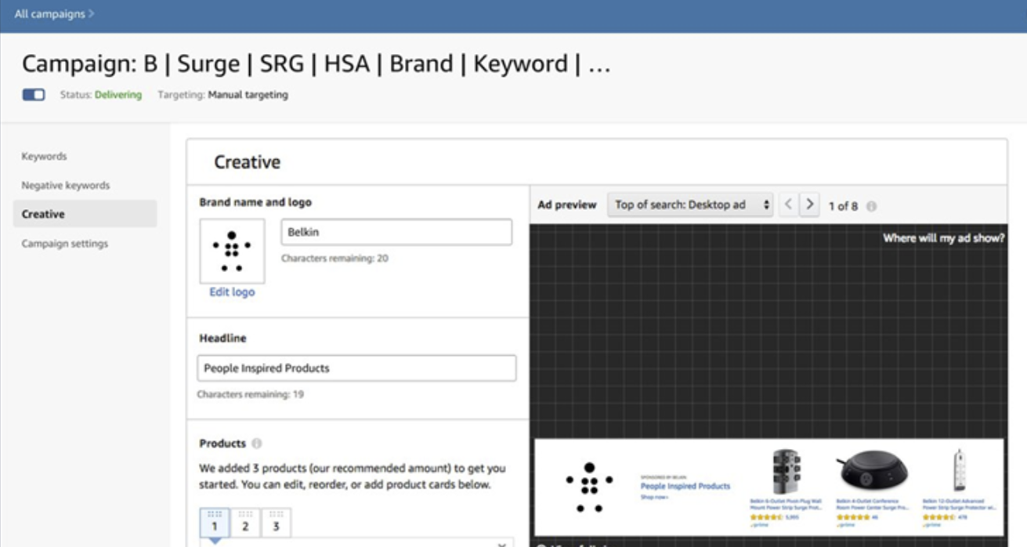Click the Shop now link in the ad preview
1027x547 pixels.
click(654, 497)
